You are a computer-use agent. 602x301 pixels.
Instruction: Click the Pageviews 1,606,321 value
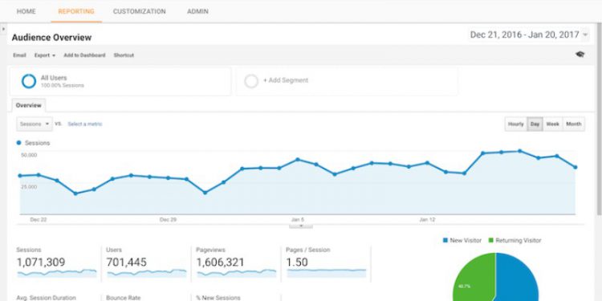coord(221,262)
